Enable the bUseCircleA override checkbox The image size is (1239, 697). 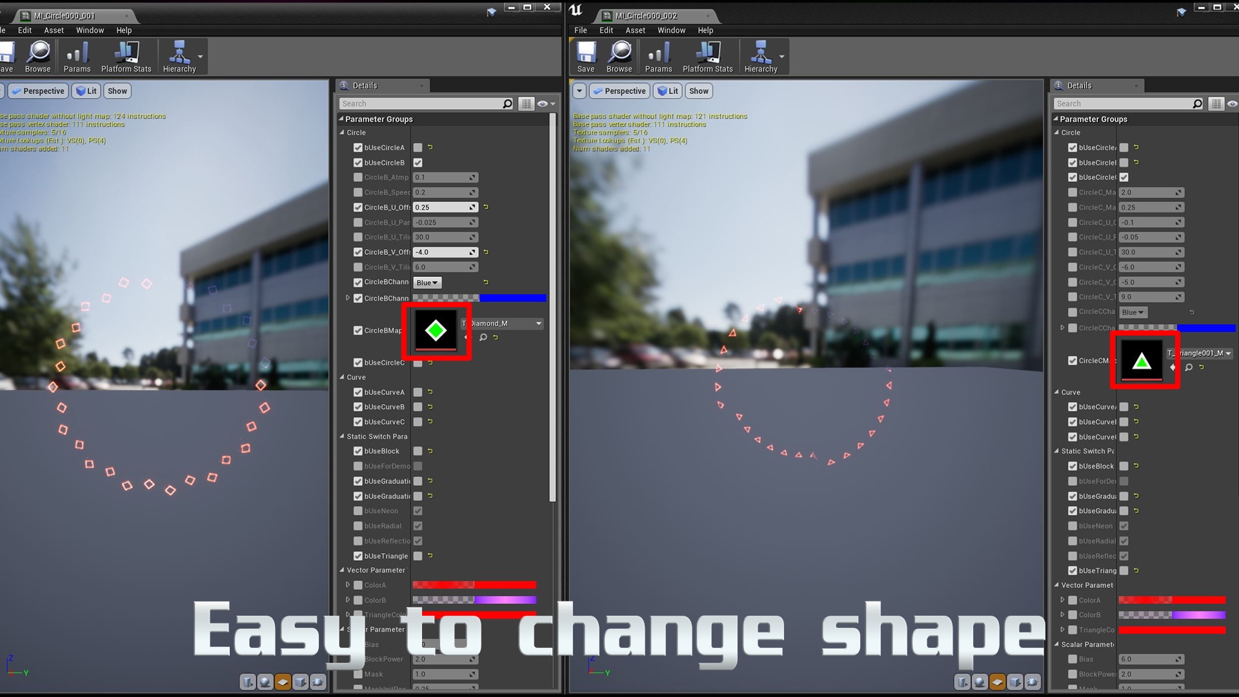click(x=358, y=147)
